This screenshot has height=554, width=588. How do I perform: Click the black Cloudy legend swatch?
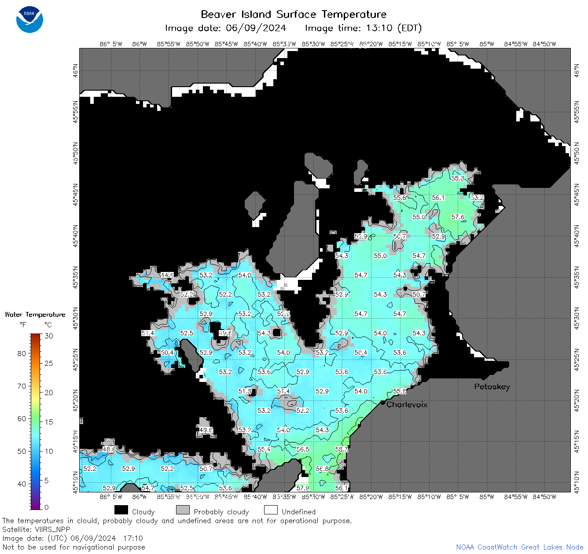[121, 510]
